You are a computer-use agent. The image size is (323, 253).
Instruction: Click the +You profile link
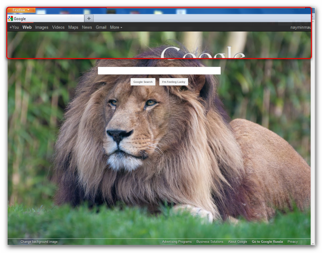(x=14, y=27)
